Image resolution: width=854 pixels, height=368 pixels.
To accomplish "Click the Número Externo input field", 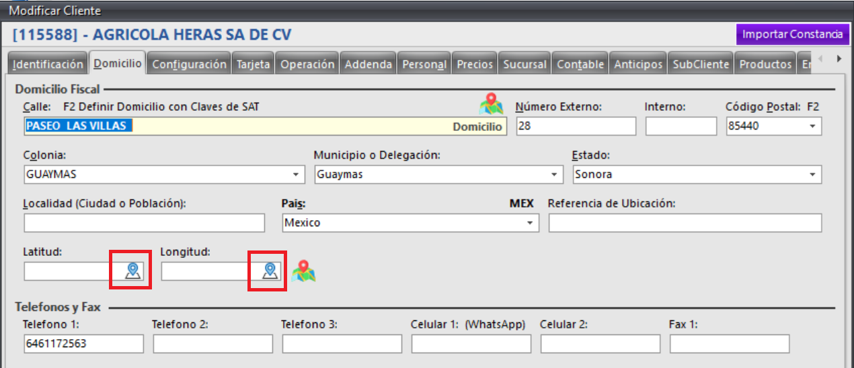I will (x=576, y=126).
